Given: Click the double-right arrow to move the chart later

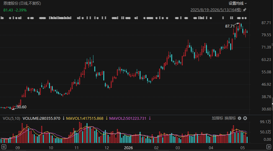Looking at the screenshot, I should click(269, 147).
